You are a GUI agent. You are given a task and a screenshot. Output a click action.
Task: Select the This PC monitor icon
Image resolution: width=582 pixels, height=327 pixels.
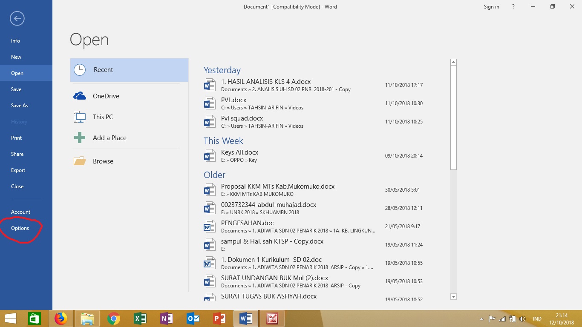tap(79, 117)
